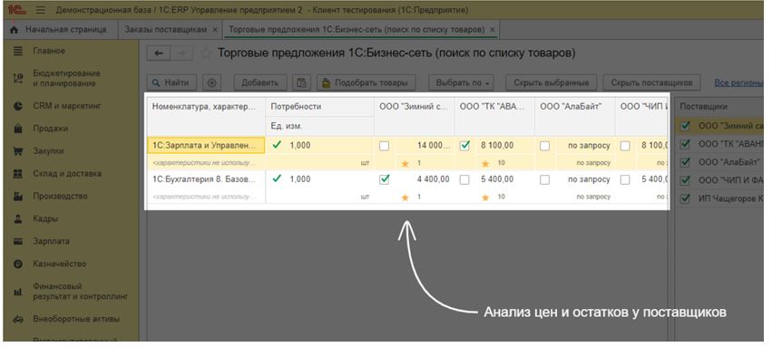This screenshot has width=772, height=347.
Task: Click Подобрать товары button
Action: click(366, 82)
